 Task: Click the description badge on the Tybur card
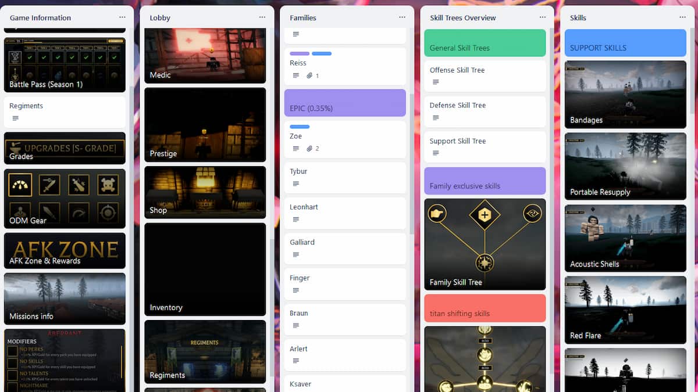[x=295, y=184]
